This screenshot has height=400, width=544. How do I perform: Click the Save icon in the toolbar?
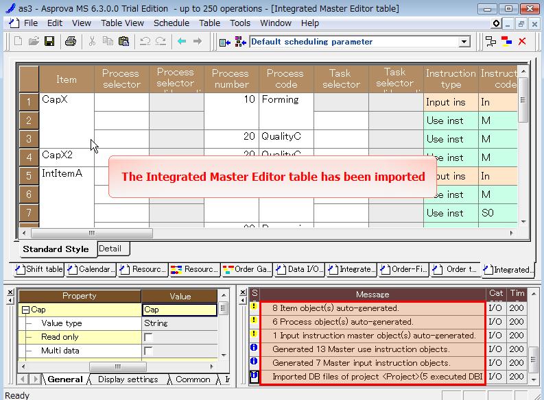(x=49, y=42)
